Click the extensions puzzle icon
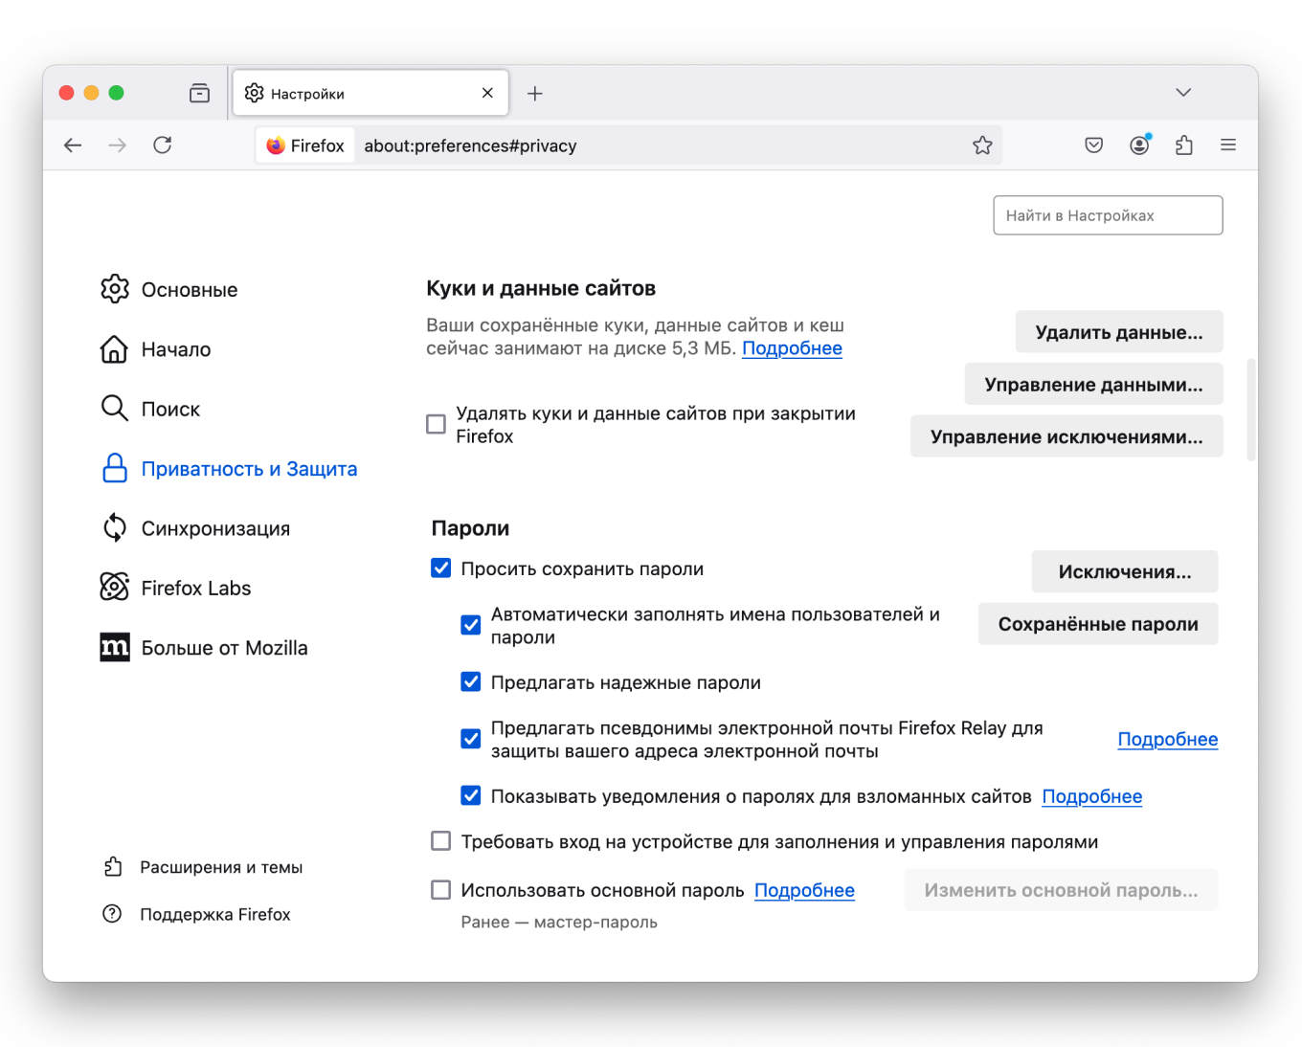Image resolution: width=1302 pixels, height=1047 pixels. tap(1183, 145)
